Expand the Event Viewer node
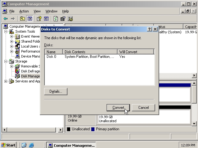The width and height of the screenshot is (198, 148). pyautogui.click(x=12, y=36)
